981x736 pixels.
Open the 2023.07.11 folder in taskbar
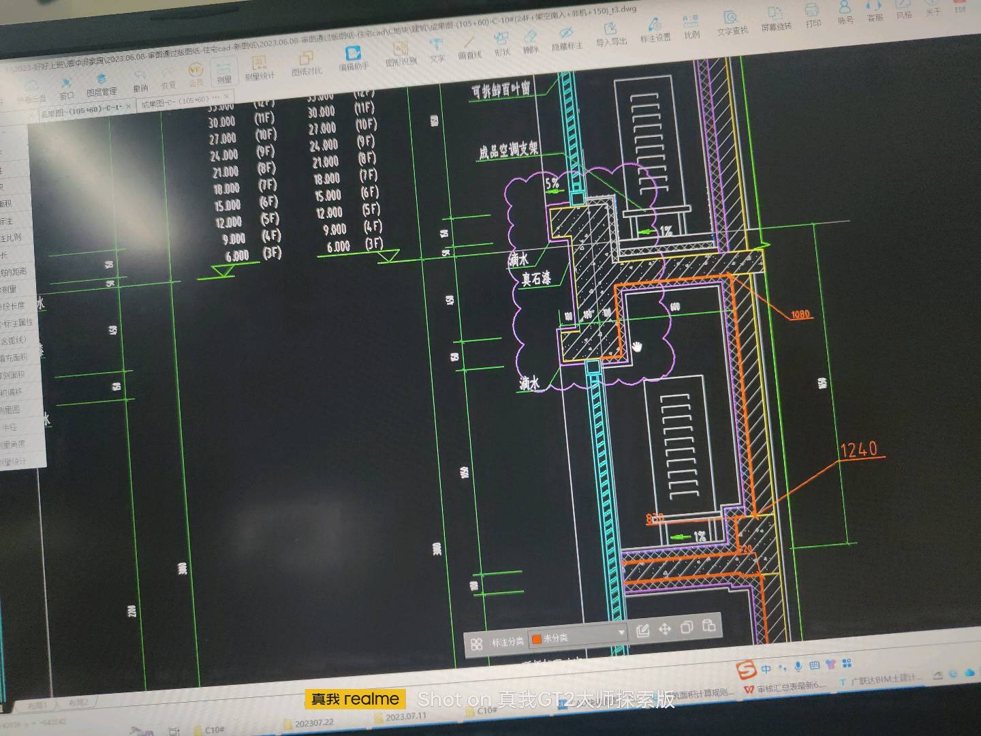click(400, 717)
